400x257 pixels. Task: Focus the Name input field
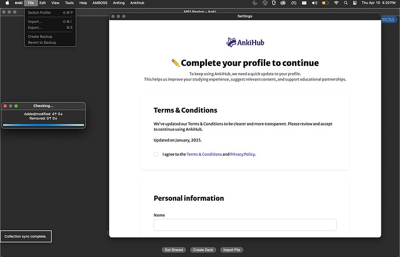point(245,225)
